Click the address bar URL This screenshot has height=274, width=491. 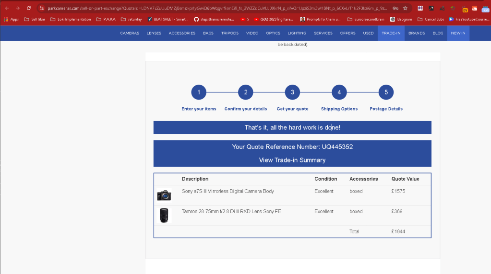(217, 9)
